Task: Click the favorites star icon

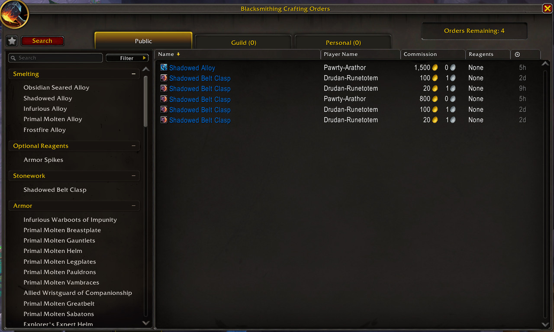Action: click(x=12, y=41)
